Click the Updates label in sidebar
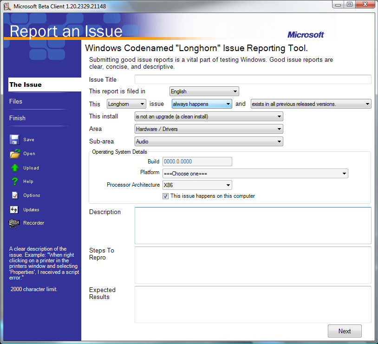 (31, 210)
